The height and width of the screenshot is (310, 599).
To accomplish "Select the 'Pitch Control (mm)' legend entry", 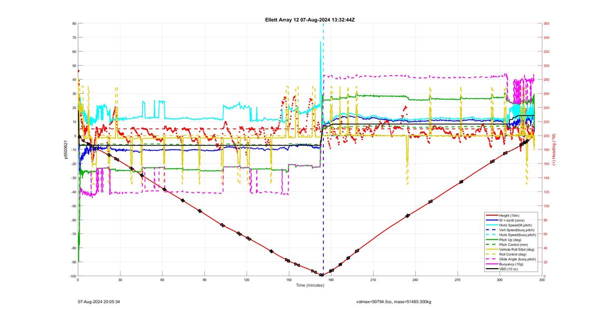I will (x=514, y=245).
